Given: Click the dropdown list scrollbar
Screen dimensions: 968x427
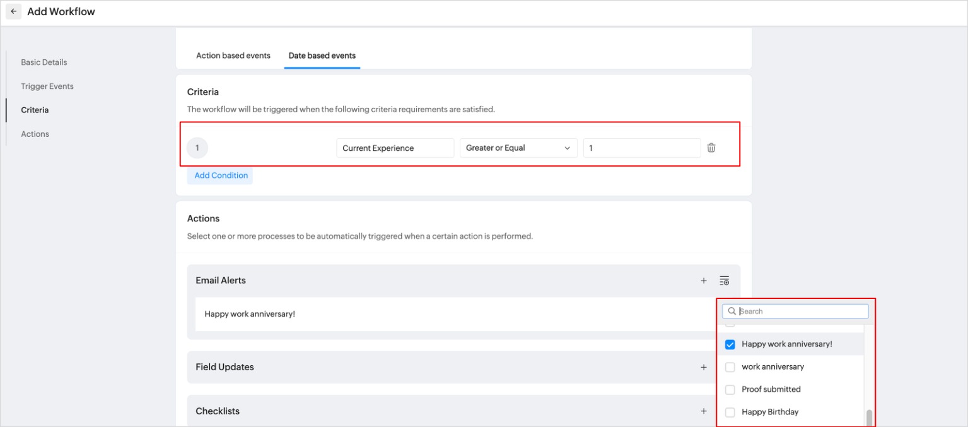Looking at the screenshot, I should [870, 418].
